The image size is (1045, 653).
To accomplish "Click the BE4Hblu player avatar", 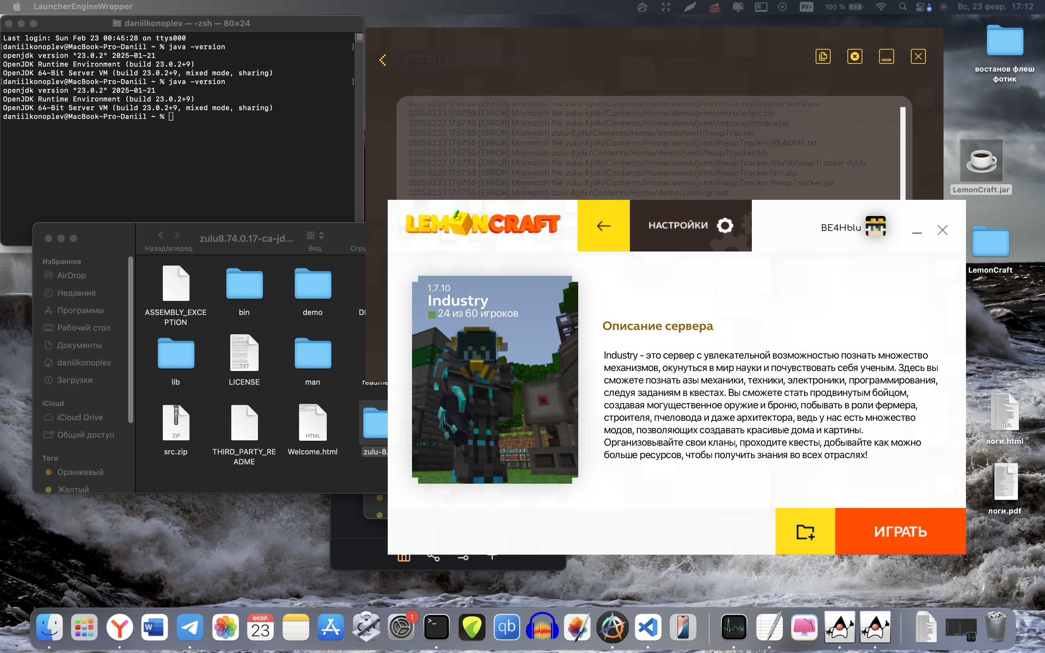I will (875, 226).
